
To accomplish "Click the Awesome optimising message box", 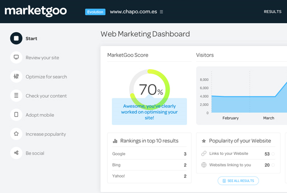I will [x=149, y=112].
